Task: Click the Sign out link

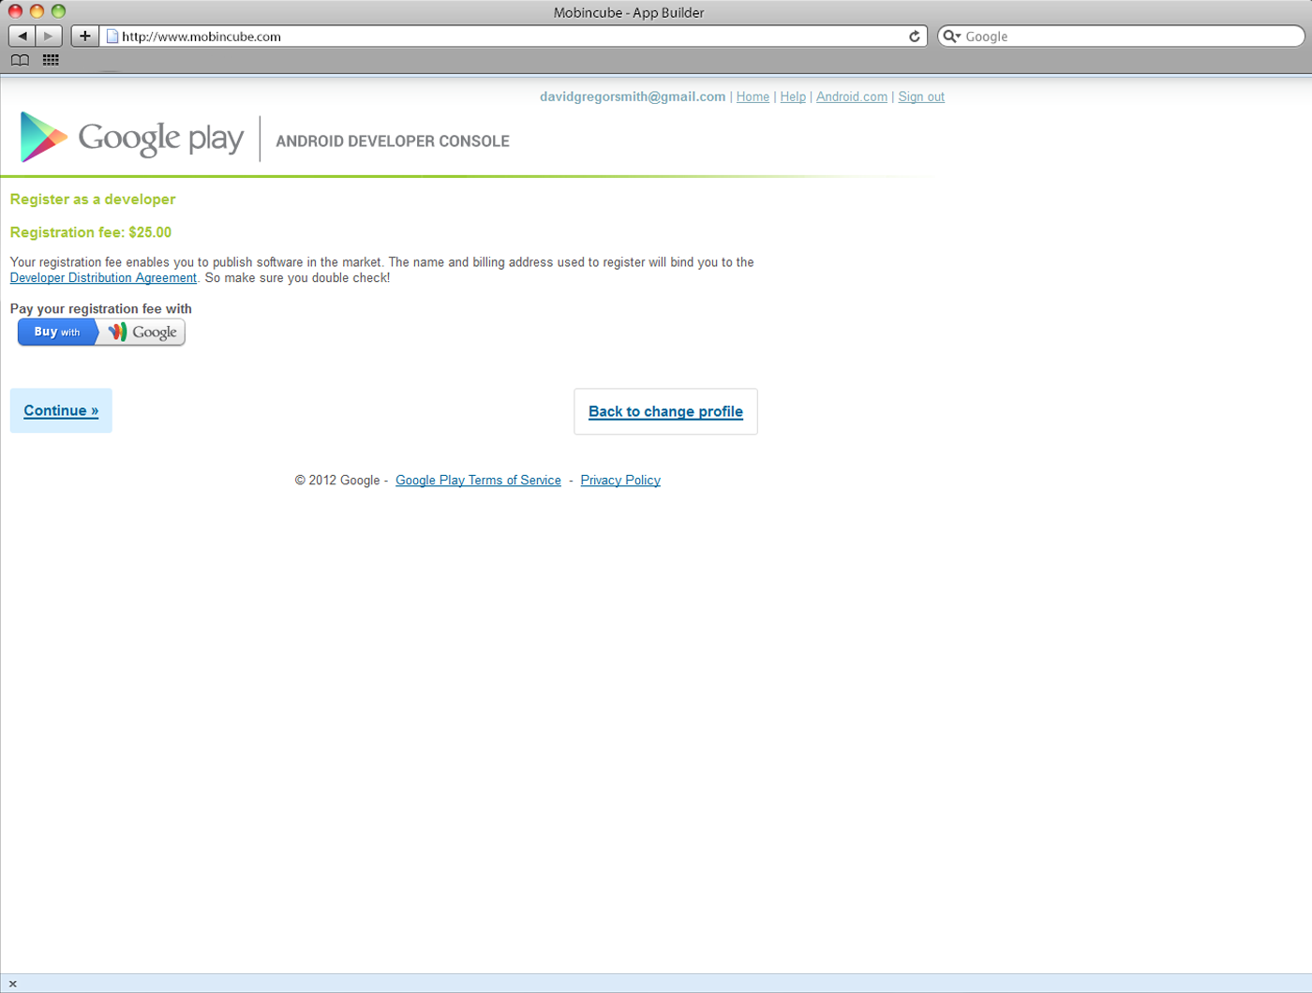Action: click(921, 96)
